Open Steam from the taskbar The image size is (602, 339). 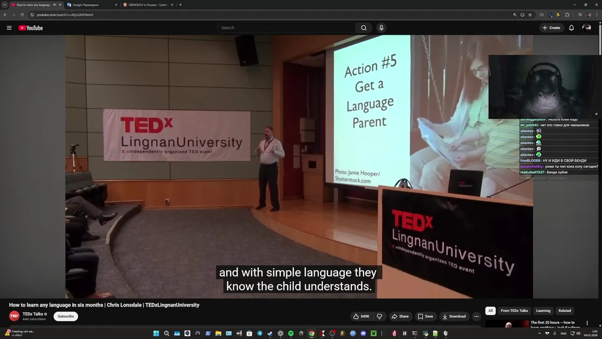pyautogui.click(x=270, y=333)
